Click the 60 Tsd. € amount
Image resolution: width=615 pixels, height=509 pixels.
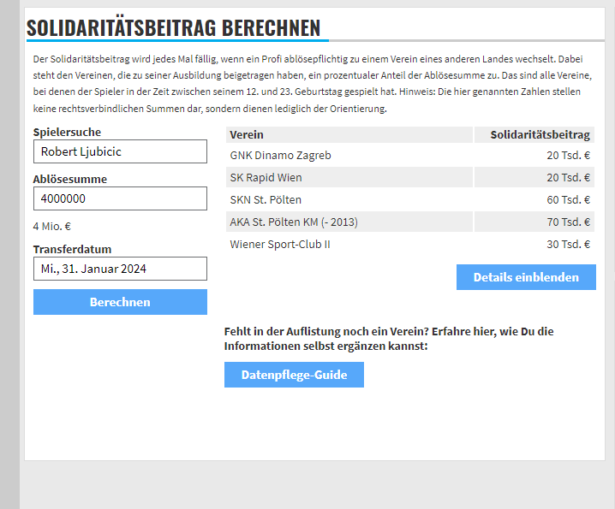569,200
